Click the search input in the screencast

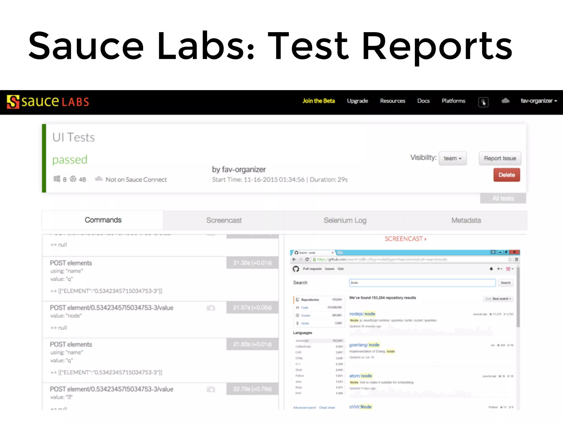click(x=422, y=283)
